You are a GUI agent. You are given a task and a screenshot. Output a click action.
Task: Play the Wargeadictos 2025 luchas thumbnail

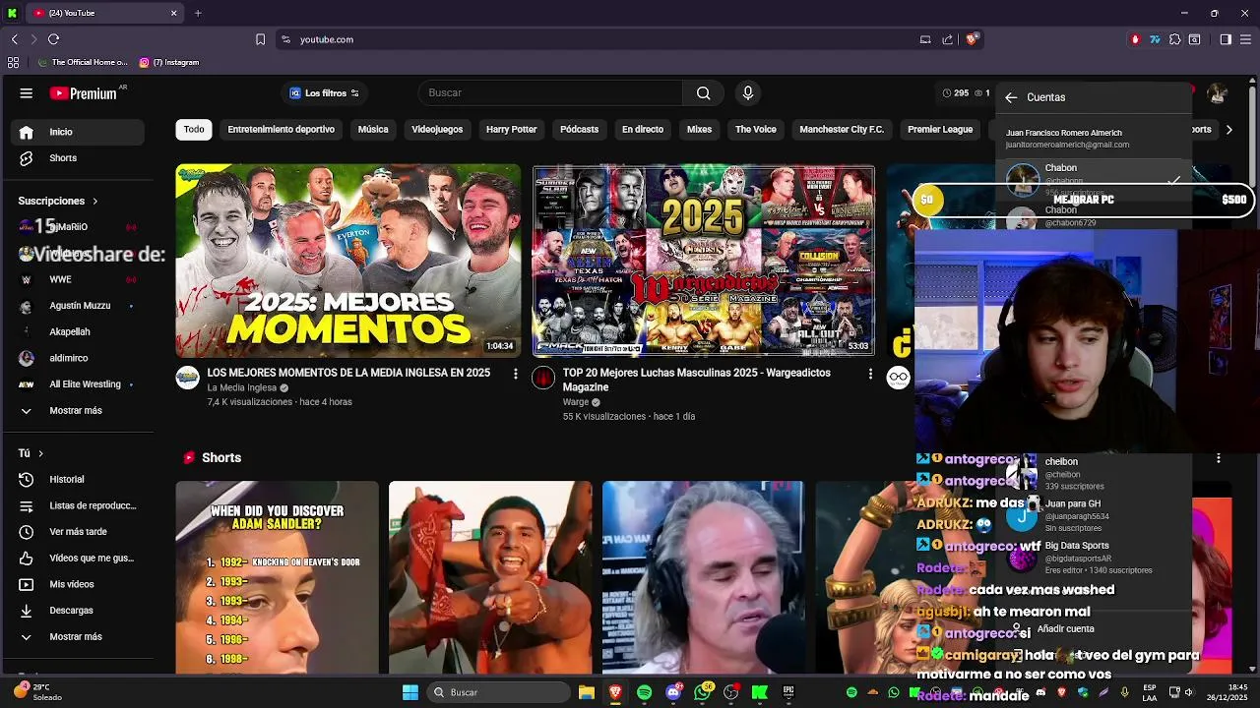(703, 261)
